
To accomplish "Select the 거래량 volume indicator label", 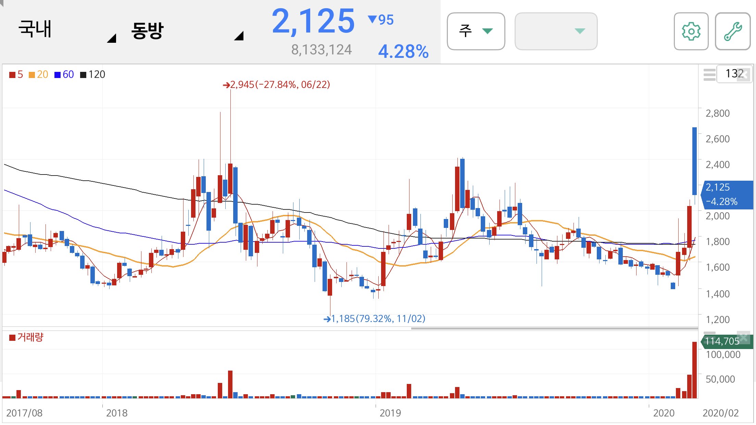I will (x=26, y=337).
